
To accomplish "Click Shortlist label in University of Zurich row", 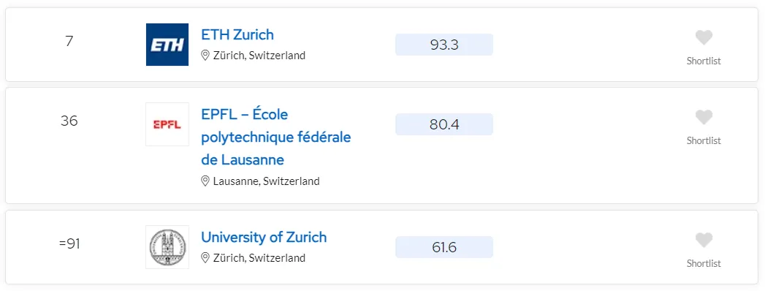I will coord(704,264).
